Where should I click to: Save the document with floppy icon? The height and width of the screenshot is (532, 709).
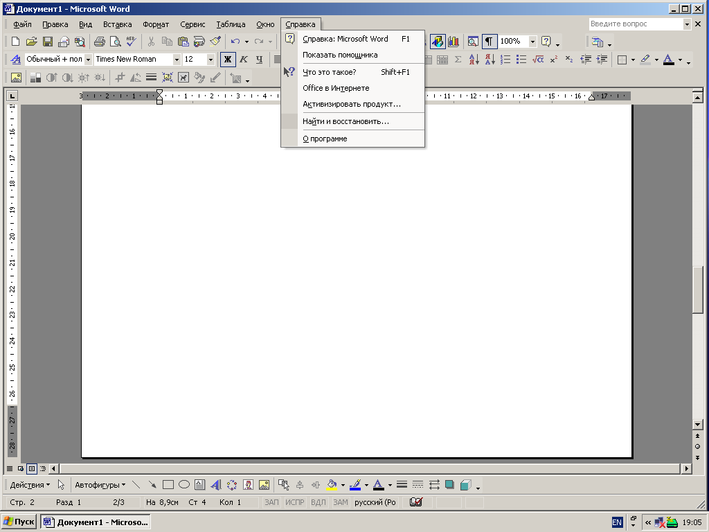coord(48,42)
